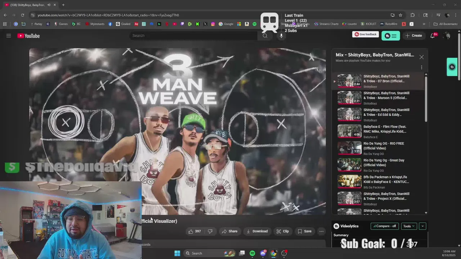Open more actions ellipsis under video
461x259 pixels.
322,231
